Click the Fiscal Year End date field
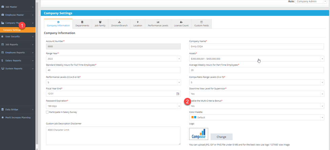Screen dimensions: 330x150 (113, 94)
